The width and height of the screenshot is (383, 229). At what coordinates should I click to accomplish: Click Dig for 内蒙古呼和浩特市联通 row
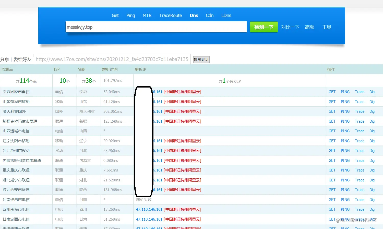click(x=372, y=161)
